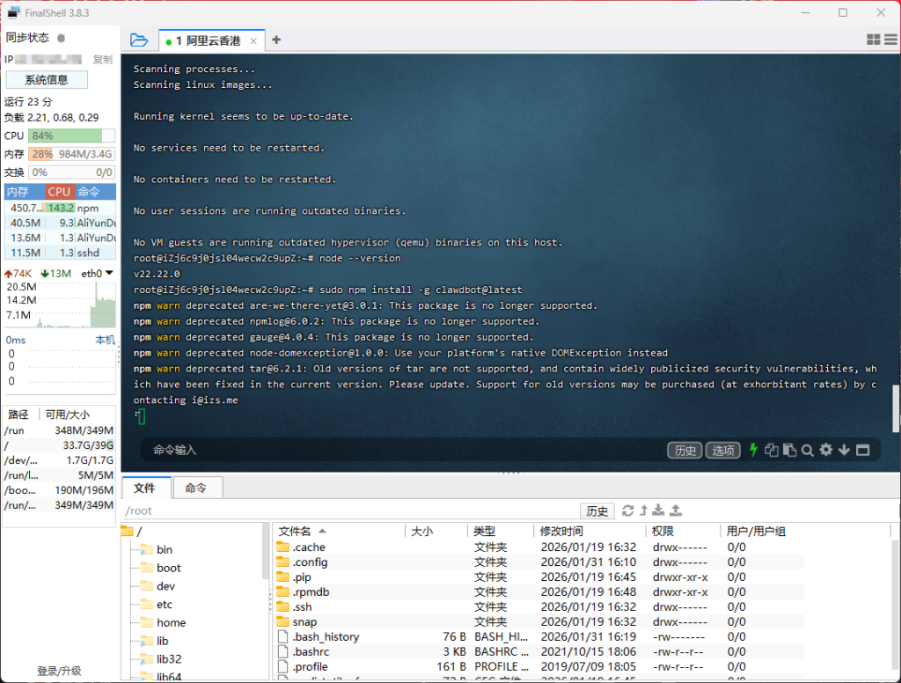This screenshot has height=683, width=901.
Task: Toggle the terminal fullscreen window icon
Action: point(862,450)
